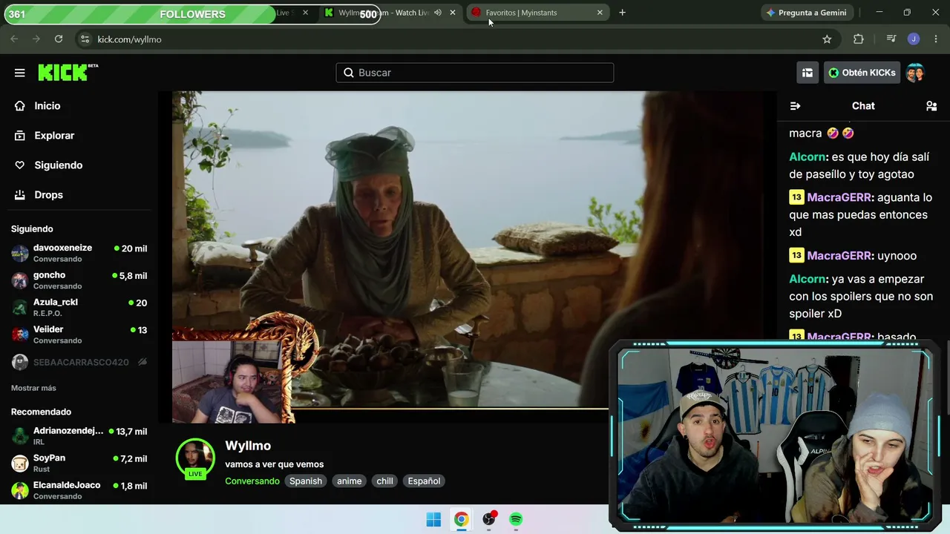Click the Wyllmo live stream video
This screenshot has height=534, width=950.
(x=468, y=256)
